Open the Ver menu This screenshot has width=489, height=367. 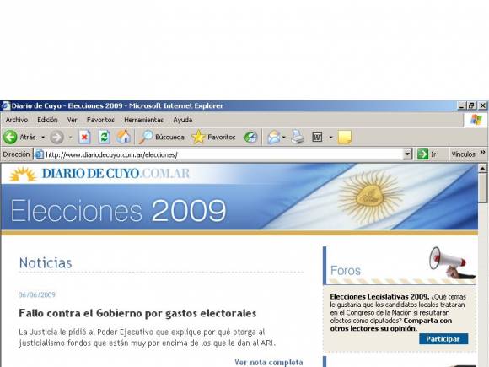pyautogui.click(x=72, y=120)
